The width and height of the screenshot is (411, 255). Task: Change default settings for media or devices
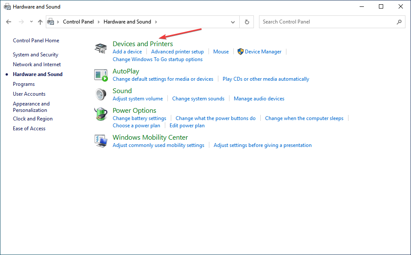[x=163, y=79]
